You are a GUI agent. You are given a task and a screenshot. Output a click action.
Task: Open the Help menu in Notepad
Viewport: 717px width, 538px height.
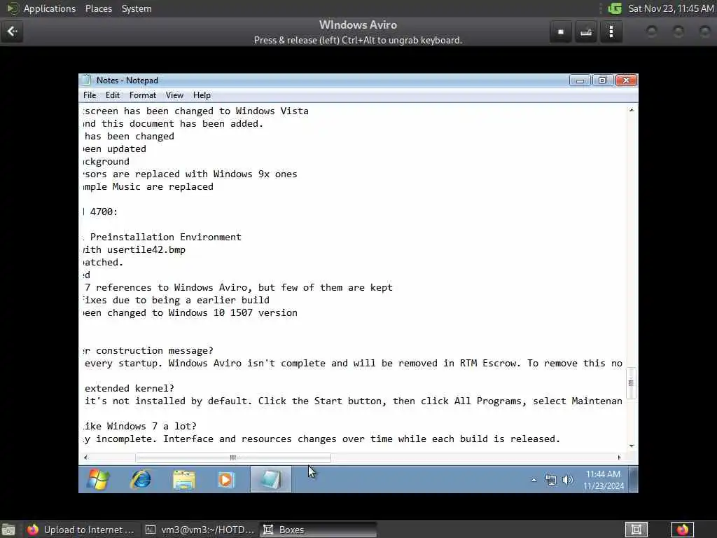click(202, 95)
